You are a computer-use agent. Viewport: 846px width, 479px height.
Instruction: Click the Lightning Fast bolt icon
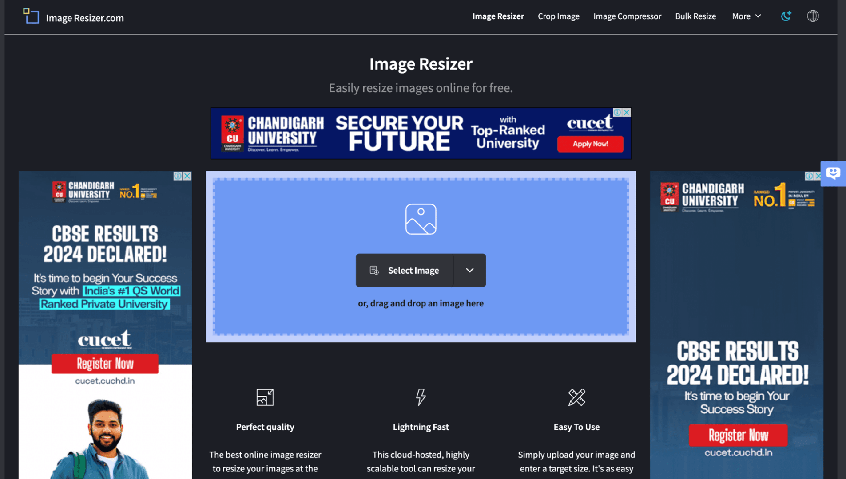(x=421, y=397)
